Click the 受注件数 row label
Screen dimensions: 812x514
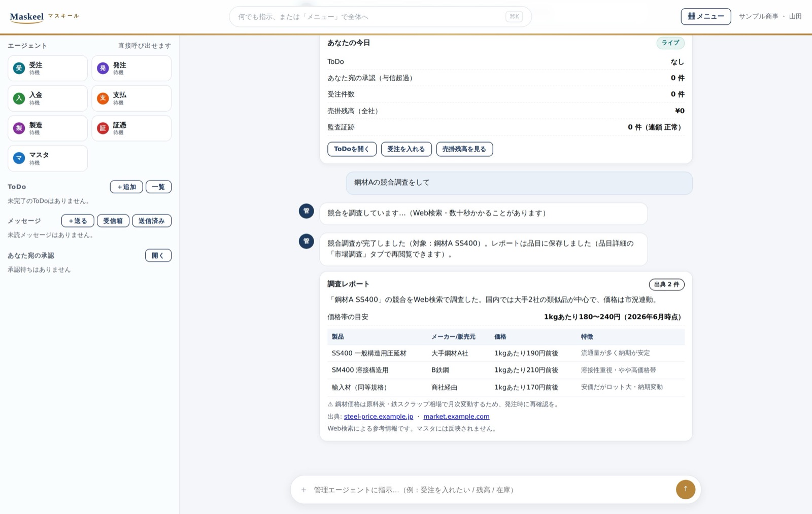[x=341, y=94]
